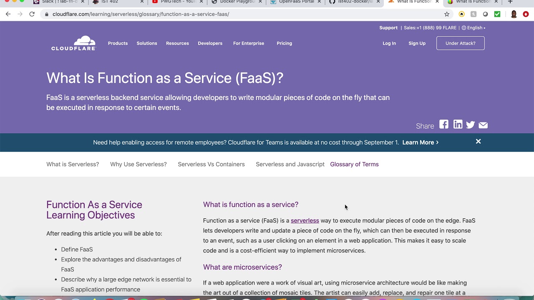534x300 pixels.
Task: Dismiss the Cloudflare for Teams banner
Action: click(478, 142)
